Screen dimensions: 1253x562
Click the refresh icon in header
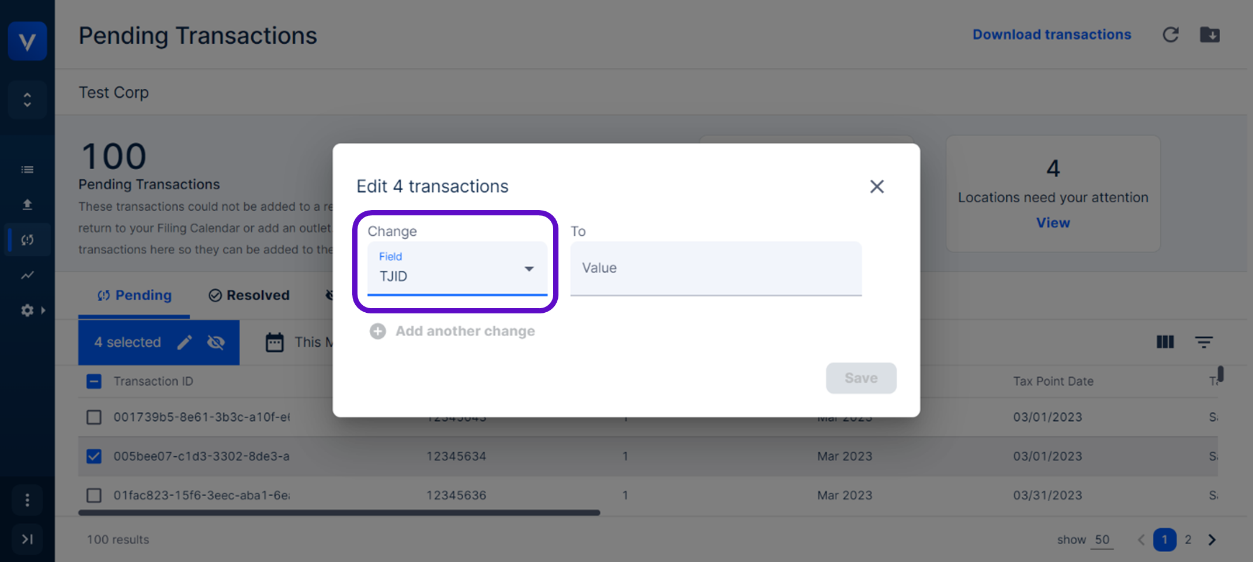coord(1170,35)
